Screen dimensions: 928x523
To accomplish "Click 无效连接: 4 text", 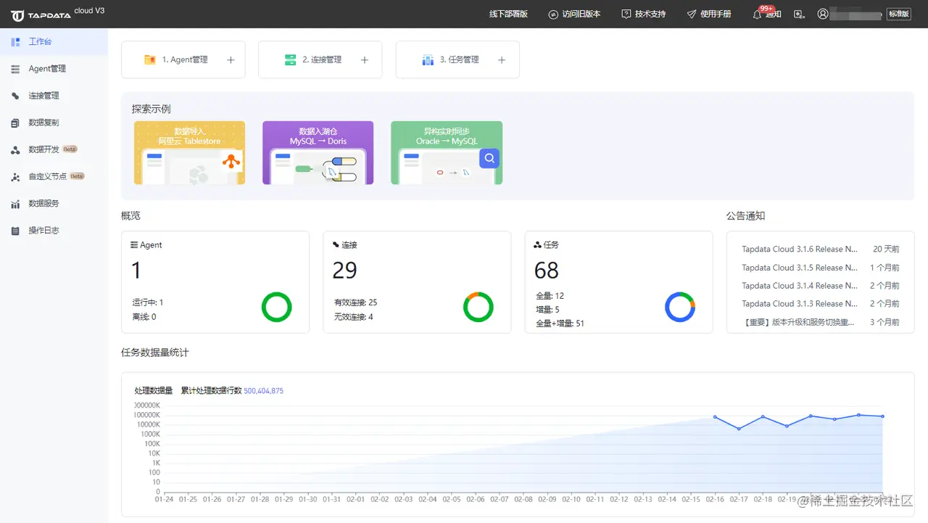I will 353,317.
